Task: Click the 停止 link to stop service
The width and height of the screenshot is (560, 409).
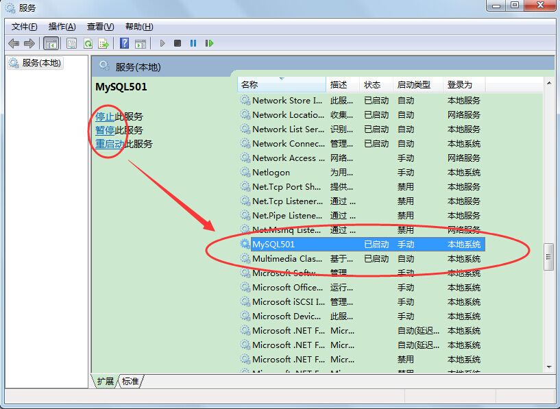Action: point(105,116)
